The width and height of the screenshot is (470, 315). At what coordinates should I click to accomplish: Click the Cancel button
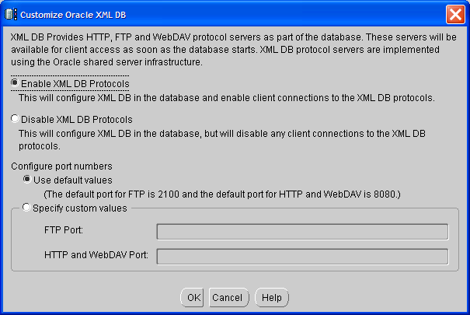[227, 298]
